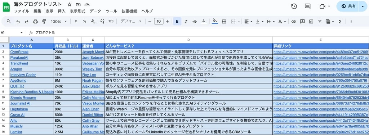Expand the merge cells dropdown arrow
This screenshot has height=135, width=369.
tap(239, 21)
